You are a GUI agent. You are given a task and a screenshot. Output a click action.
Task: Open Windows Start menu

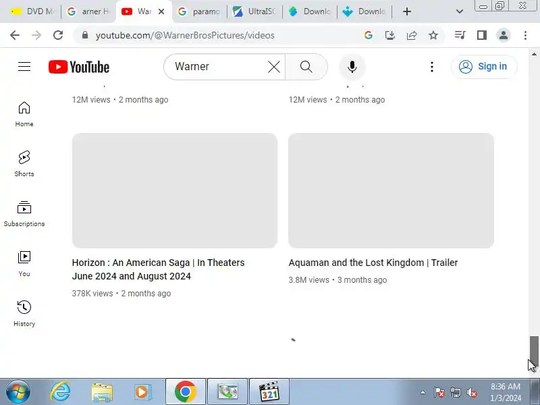pyautogui.click(x=18, y=392)
